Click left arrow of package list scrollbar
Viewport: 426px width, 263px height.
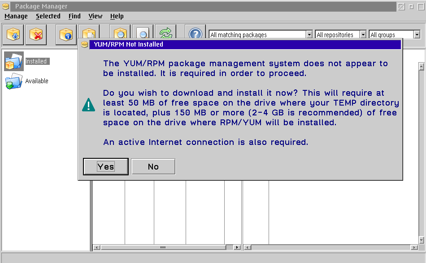[x=97, y=247]
